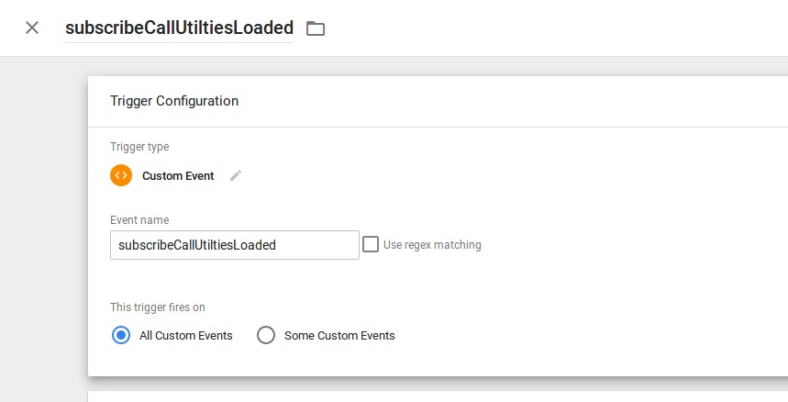The width and height of the screenshot is (788, 402).
Task: Click the 'All Custom Events' label text
Action: pos(186,335)
